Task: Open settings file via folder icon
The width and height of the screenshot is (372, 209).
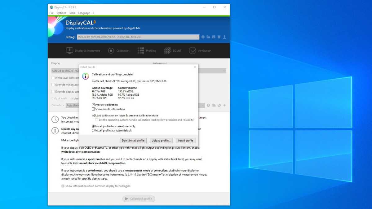Action: (x=208, y=37)
